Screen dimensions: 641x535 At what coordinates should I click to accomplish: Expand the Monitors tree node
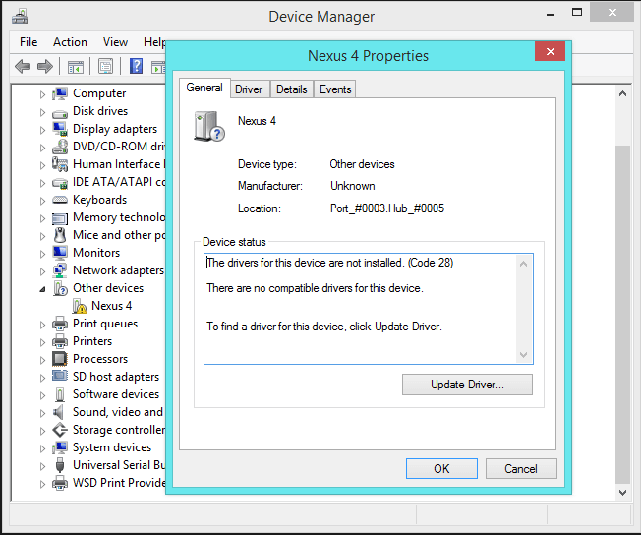[x=42, y=254]
